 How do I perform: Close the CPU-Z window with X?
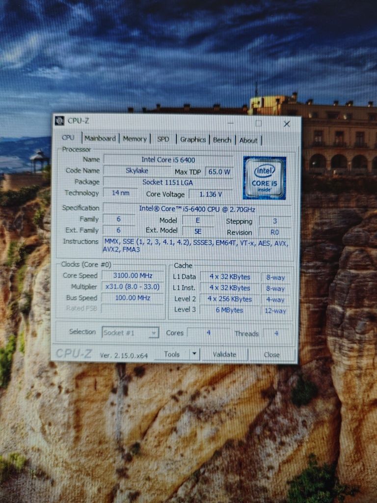[x=287, y=124]
